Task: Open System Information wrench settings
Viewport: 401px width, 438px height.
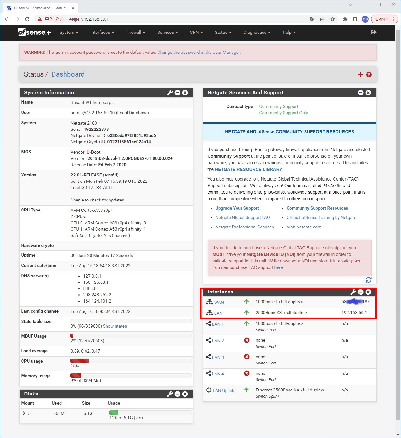Action: tap(170, 93)
